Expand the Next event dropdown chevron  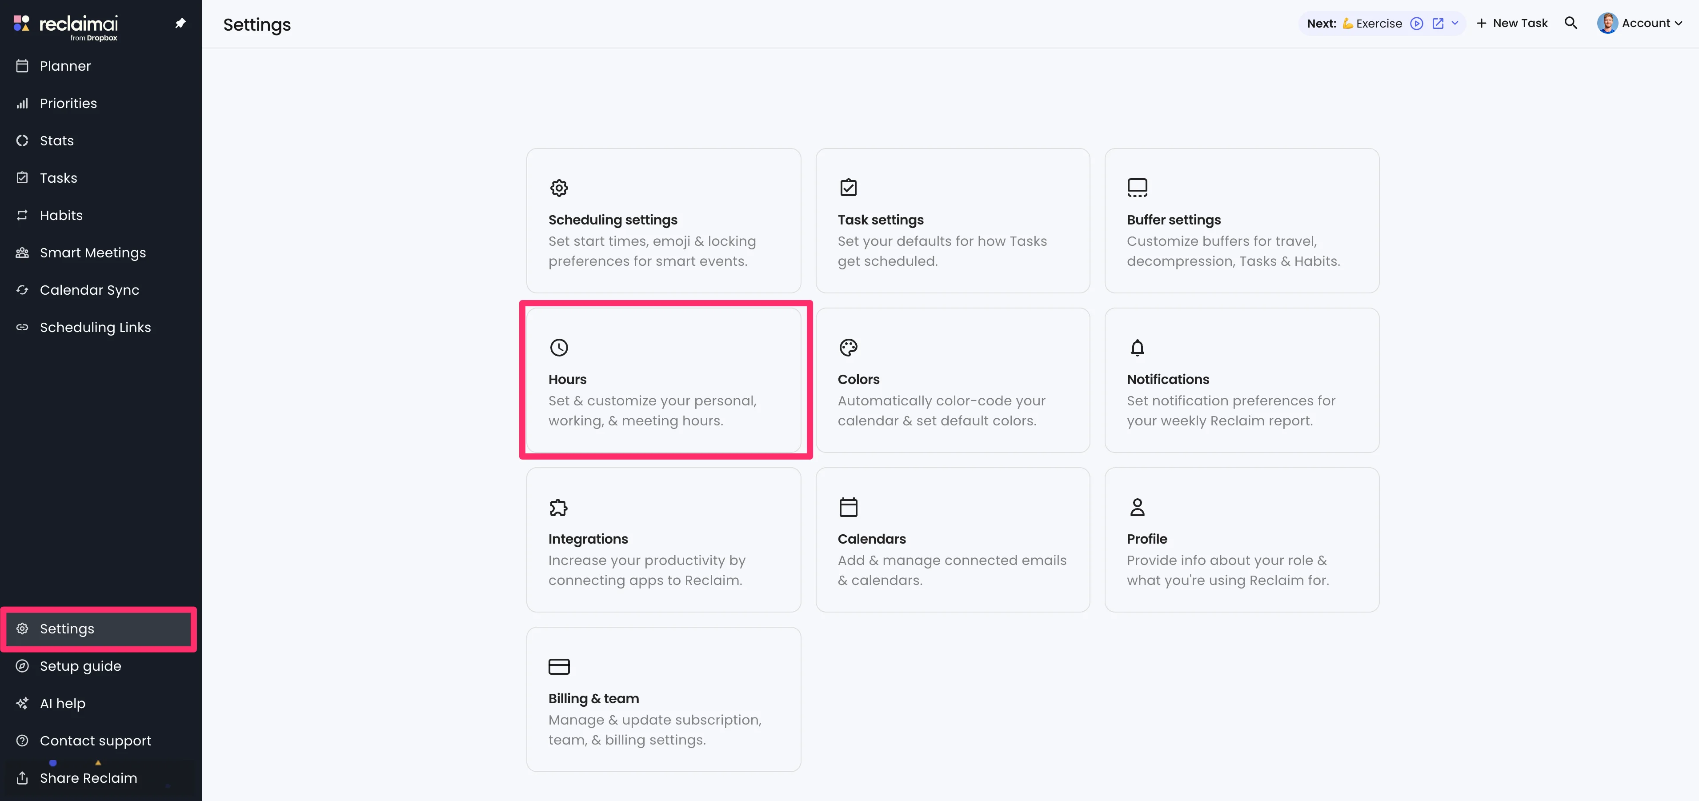click(1455, 24)
